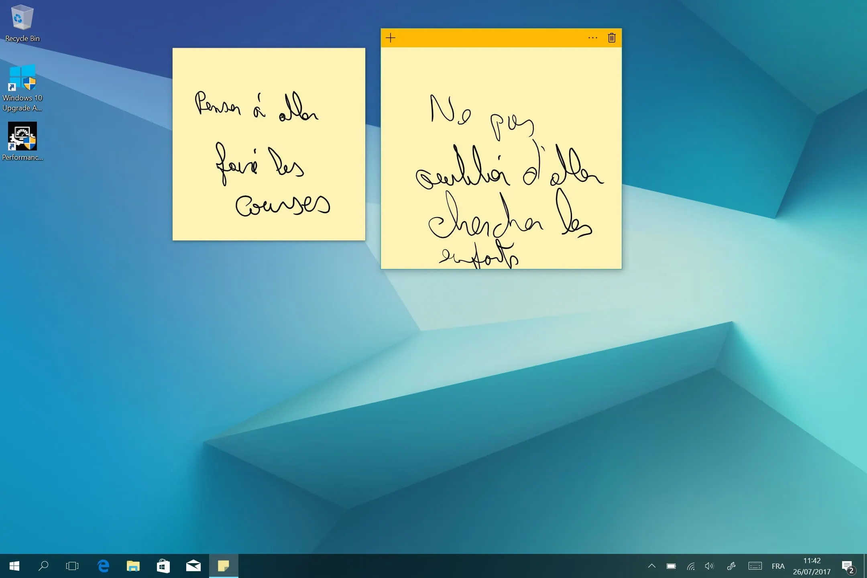Open File Explorer from the taskbar
Screen dimensions: 867x578
click(133, 566)
